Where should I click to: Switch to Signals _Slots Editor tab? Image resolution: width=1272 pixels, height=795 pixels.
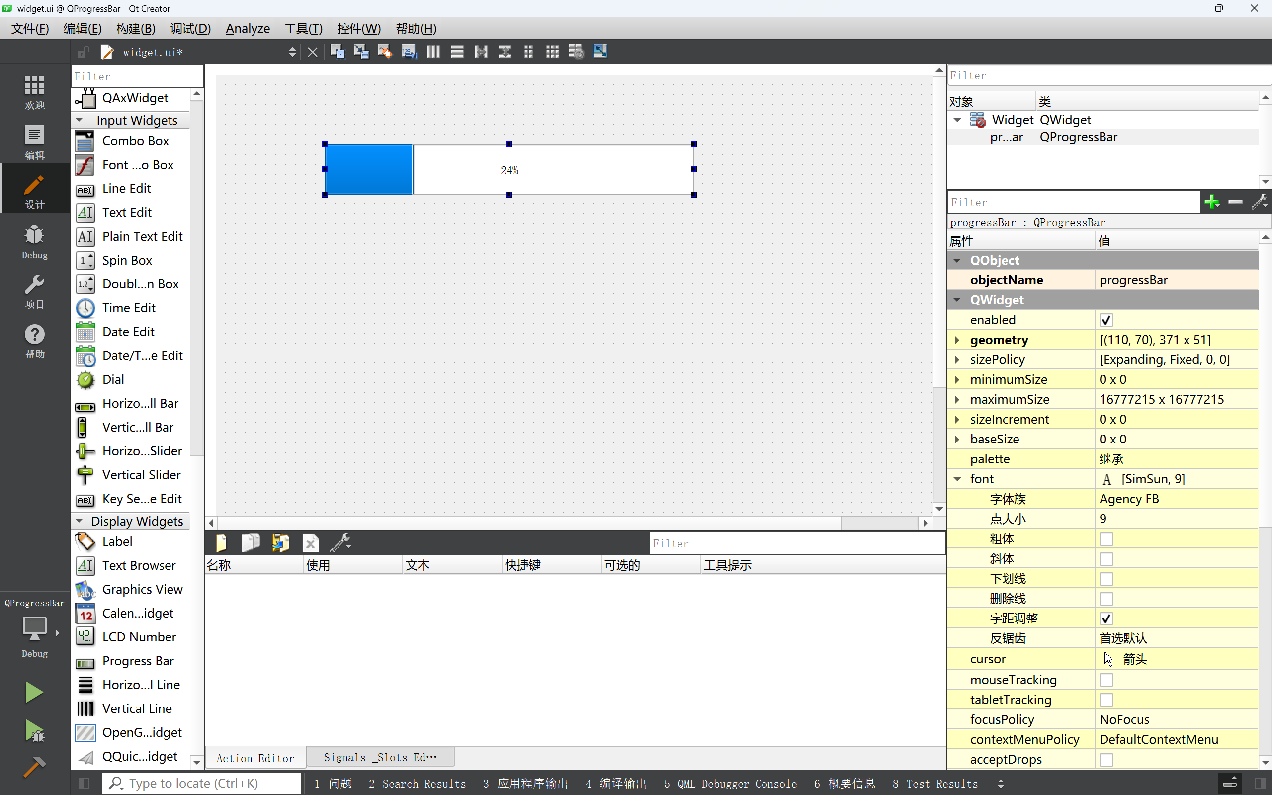(x=380, y=757)
